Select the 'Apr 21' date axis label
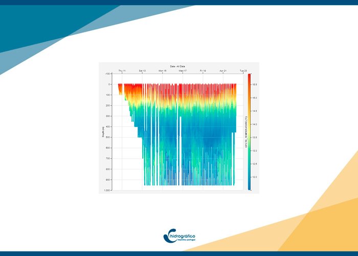This screenshot has width=358, height=256. click(223, 71)
